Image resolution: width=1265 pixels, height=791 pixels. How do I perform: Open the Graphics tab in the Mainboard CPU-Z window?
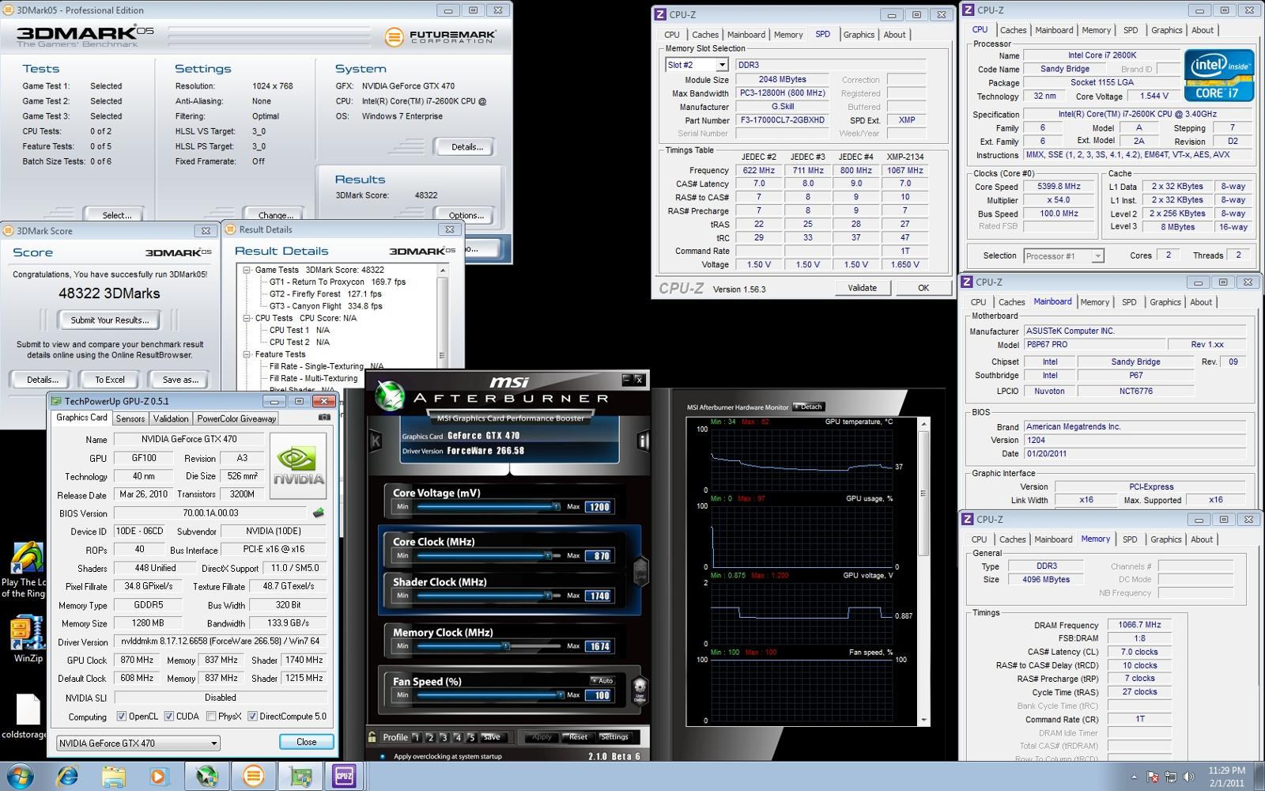pos(1165,302)
